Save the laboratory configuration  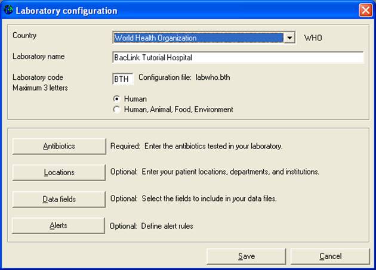click(246, 256)
